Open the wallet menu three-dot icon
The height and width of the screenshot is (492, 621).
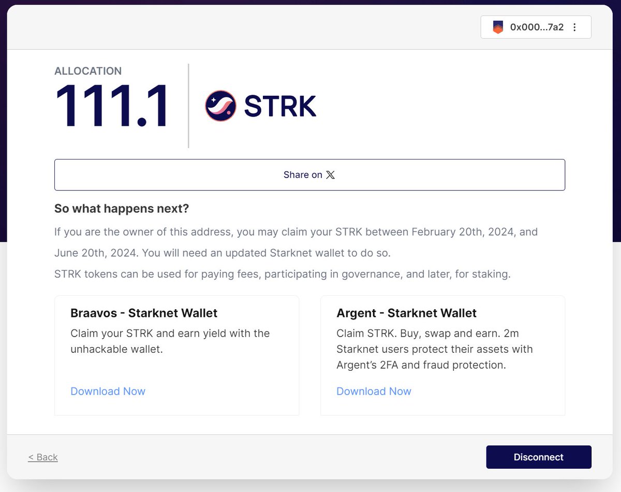pos(574,27)
